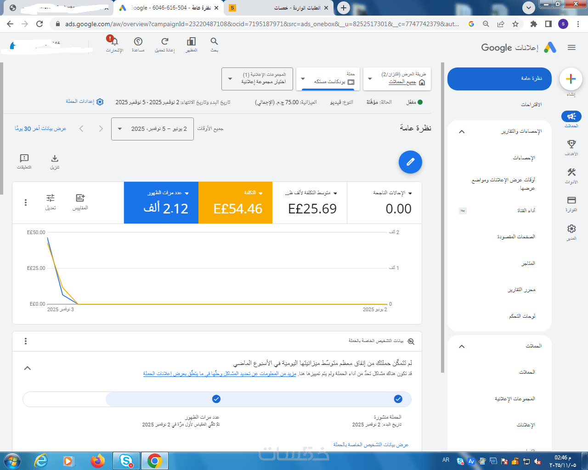Select the Overview (نظرة عامة) nav item
The image size is (588, 470).
[499, 78]
